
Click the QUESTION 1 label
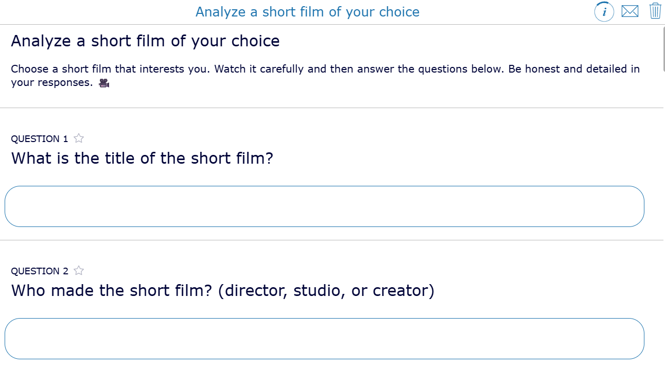pyautogui.click(x=39, y=138)
